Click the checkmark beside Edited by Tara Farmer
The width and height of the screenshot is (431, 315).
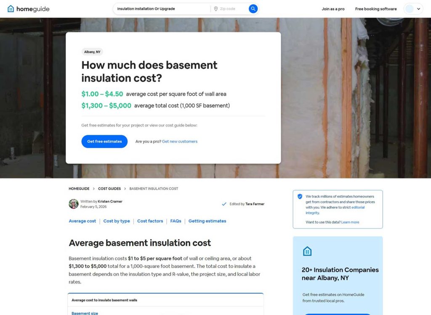[224, 204]
